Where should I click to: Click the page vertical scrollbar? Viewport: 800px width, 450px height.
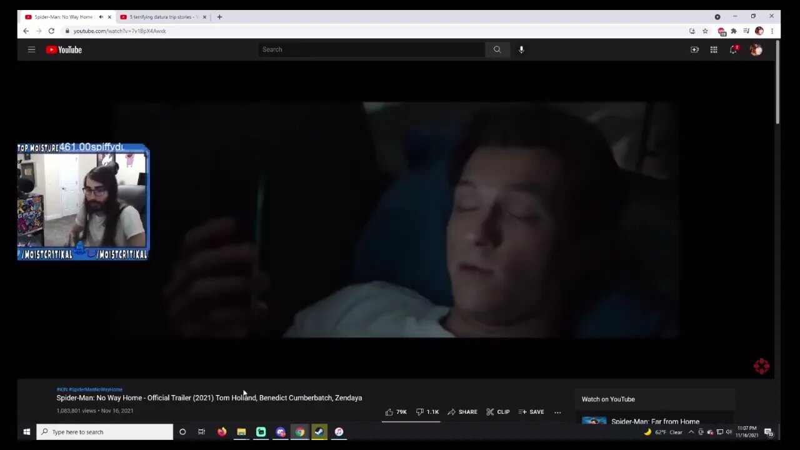point(777,81)
